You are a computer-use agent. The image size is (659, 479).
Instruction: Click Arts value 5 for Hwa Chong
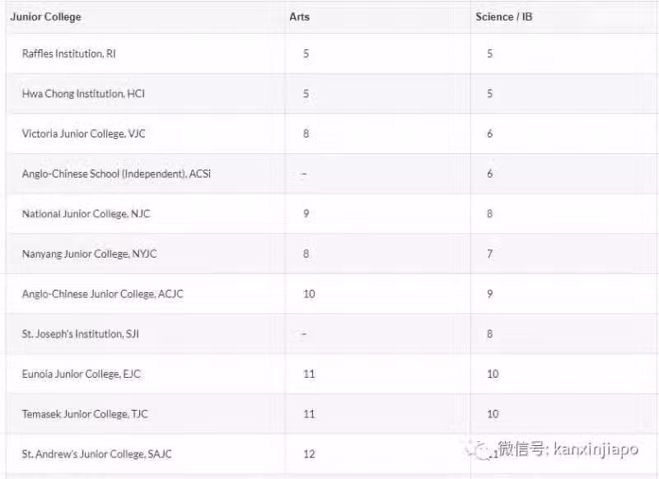(306, 94)
